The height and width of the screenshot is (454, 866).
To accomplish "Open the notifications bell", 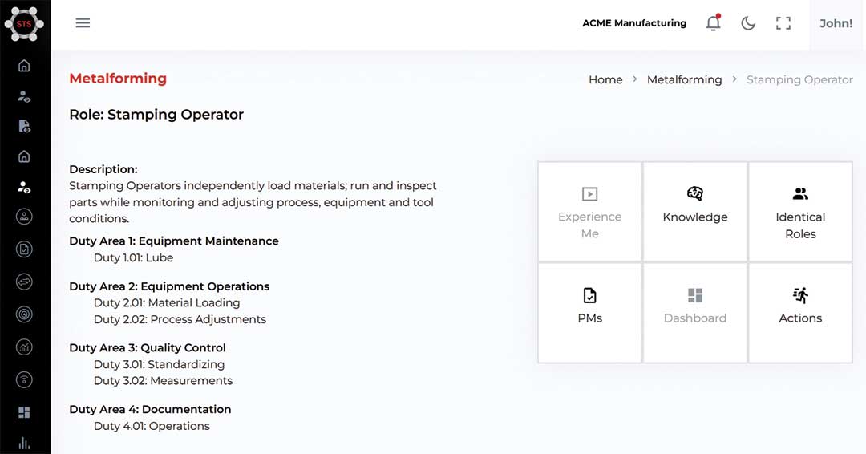I will pos(713,23).
